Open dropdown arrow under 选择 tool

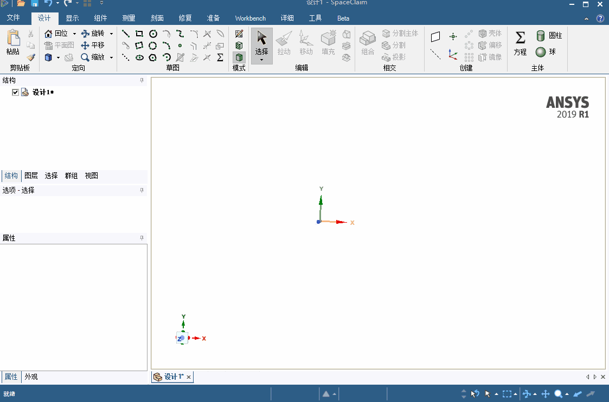point(262,60)
